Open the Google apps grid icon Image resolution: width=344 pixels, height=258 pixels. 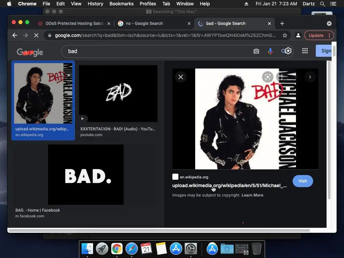[305, 51]
